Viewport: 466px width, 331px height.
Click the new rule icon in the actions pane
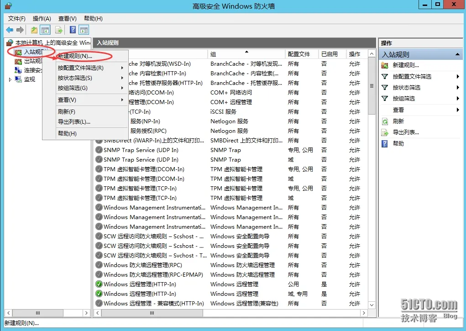[385, 65]
